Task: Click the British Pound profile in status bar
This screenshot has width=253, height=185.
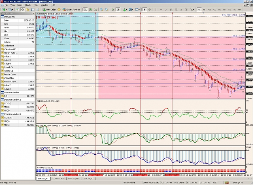Action: coord(129,183)
